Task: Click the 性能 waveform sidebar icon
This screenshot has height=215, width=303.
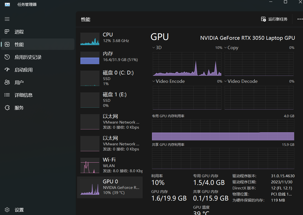Action: (x=7, y=44)
